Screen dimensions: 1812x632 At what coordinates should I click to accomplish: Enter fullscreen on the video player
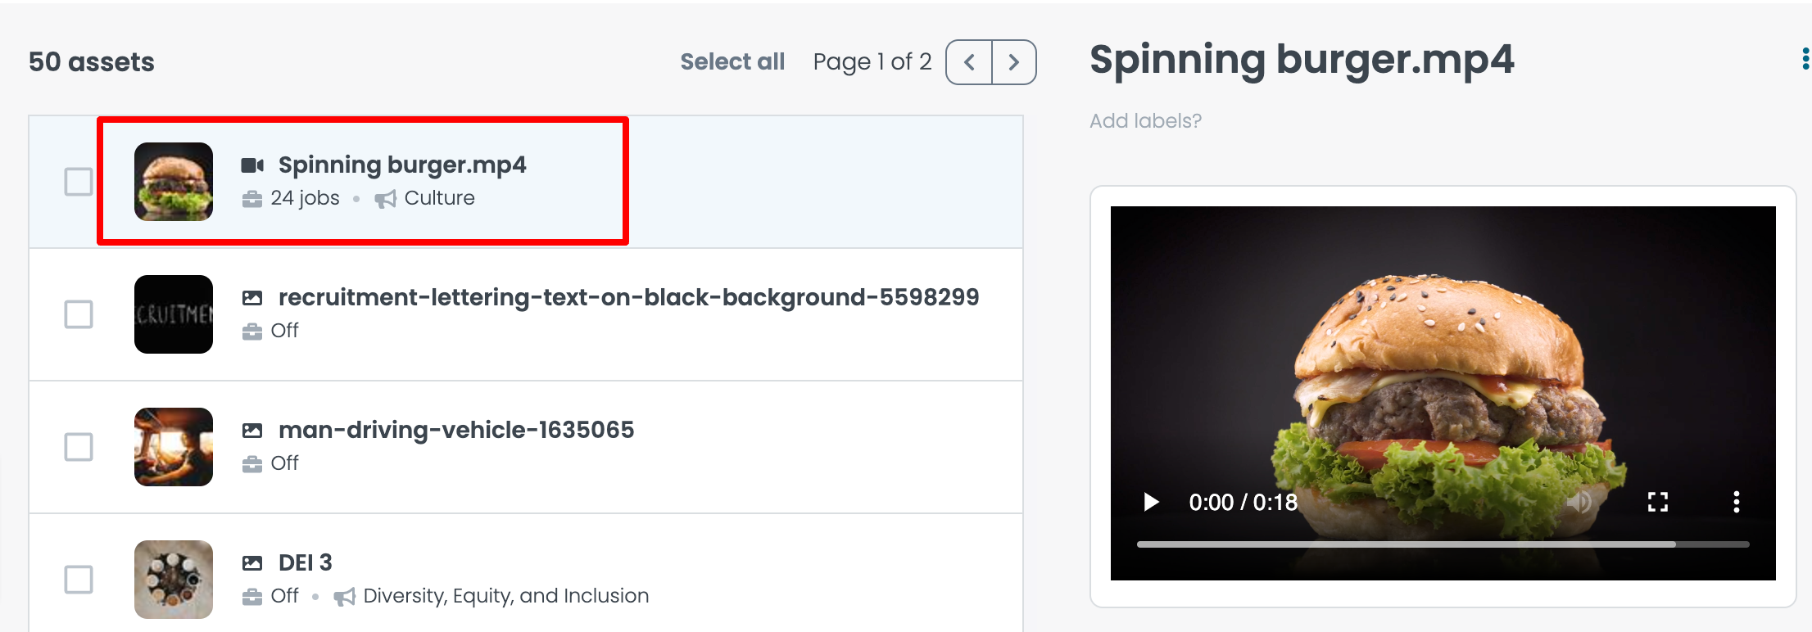point(1657,502)
